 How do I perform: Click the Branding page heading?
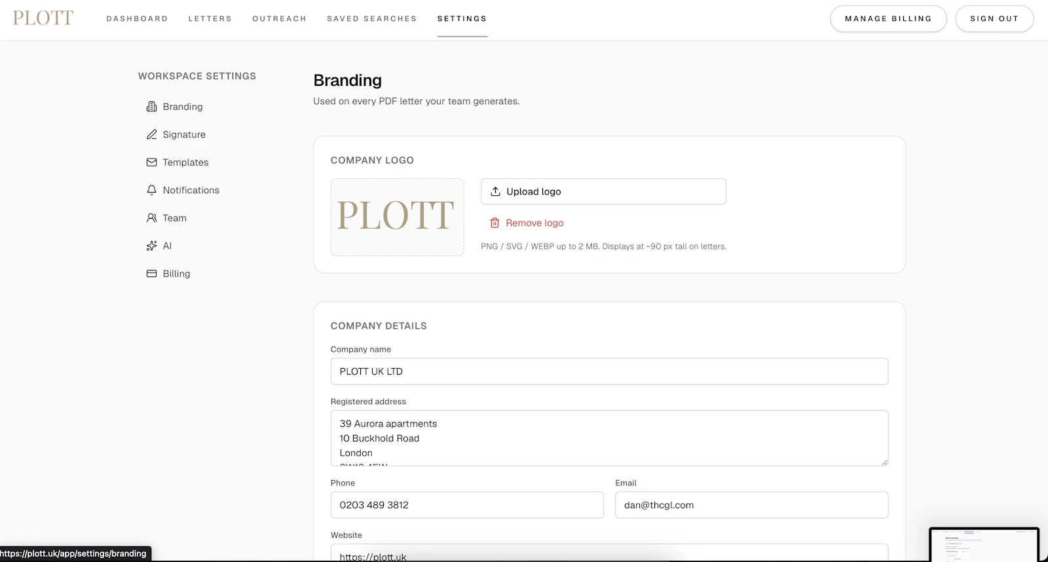[x=347, y=81]
